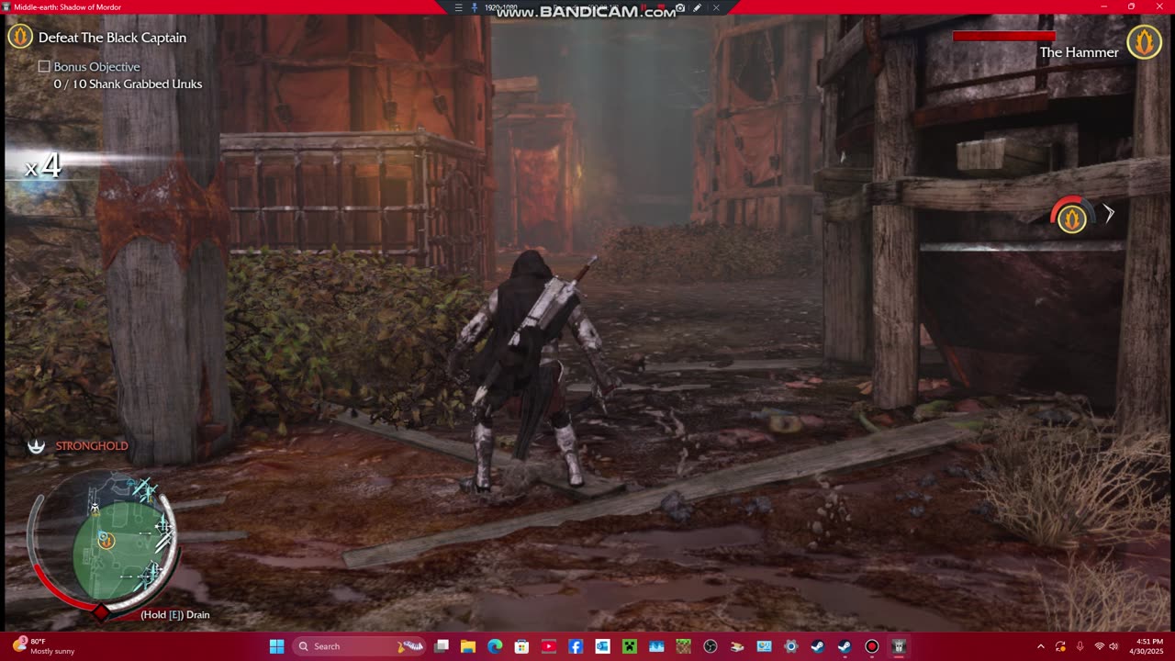Open Outlook from the taskbar
The image size is (1175, 661).
[602, 646]
